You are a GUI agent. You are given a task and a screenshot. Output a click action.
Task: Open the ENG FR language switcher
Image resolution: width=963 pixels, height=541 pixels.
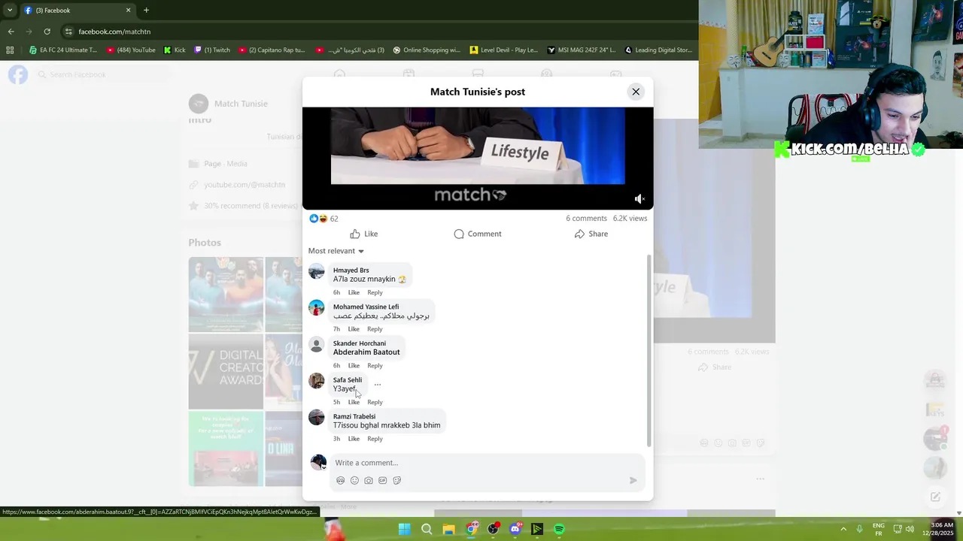pos(878,529)
